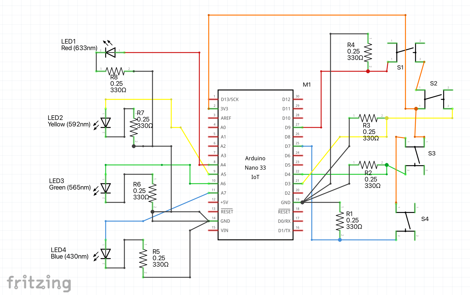Click the D13/SCK pin label
This screenshot has height=295, width=470.
230,99
